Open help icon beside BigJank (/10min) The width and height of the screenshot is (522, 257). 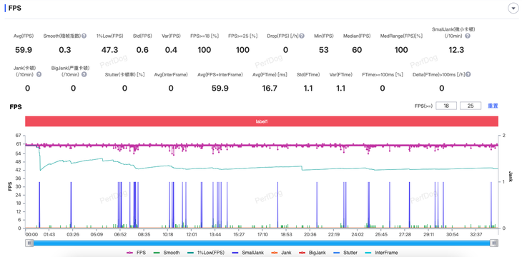(84, 74)
